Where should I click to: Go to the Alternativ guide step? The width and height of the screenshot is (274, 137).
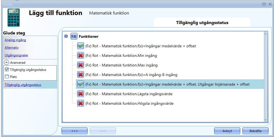(x=12, y=48)
